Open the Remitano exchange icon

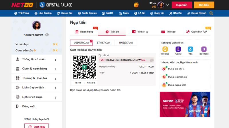[204, 49]
